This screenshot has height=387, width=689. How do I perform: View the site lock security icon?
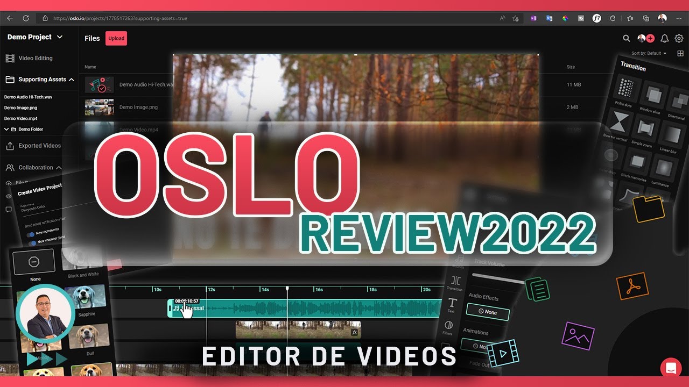tap(45, 18)
